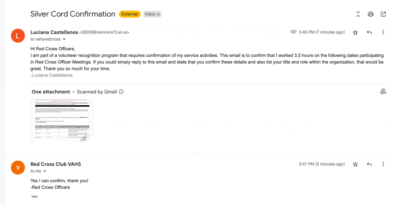Expand or collapse all messages in thread
The height and width of the screenshot is (205, 394).
[358, 14]
